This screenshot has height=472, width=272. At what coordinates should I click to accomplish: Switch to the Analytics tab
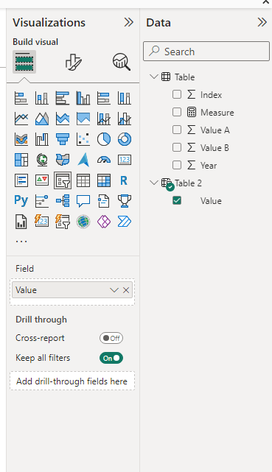coord(122,62)
